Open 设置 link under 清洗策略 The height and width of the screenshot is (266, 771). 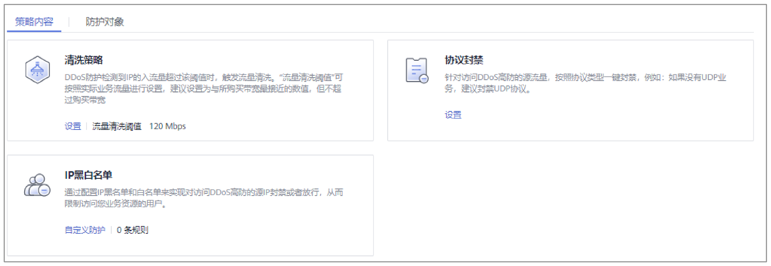tap(73, 126)
